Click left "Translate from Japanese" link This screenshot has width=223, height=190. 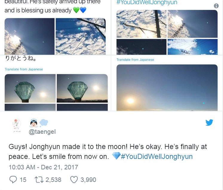pos(24,69)
